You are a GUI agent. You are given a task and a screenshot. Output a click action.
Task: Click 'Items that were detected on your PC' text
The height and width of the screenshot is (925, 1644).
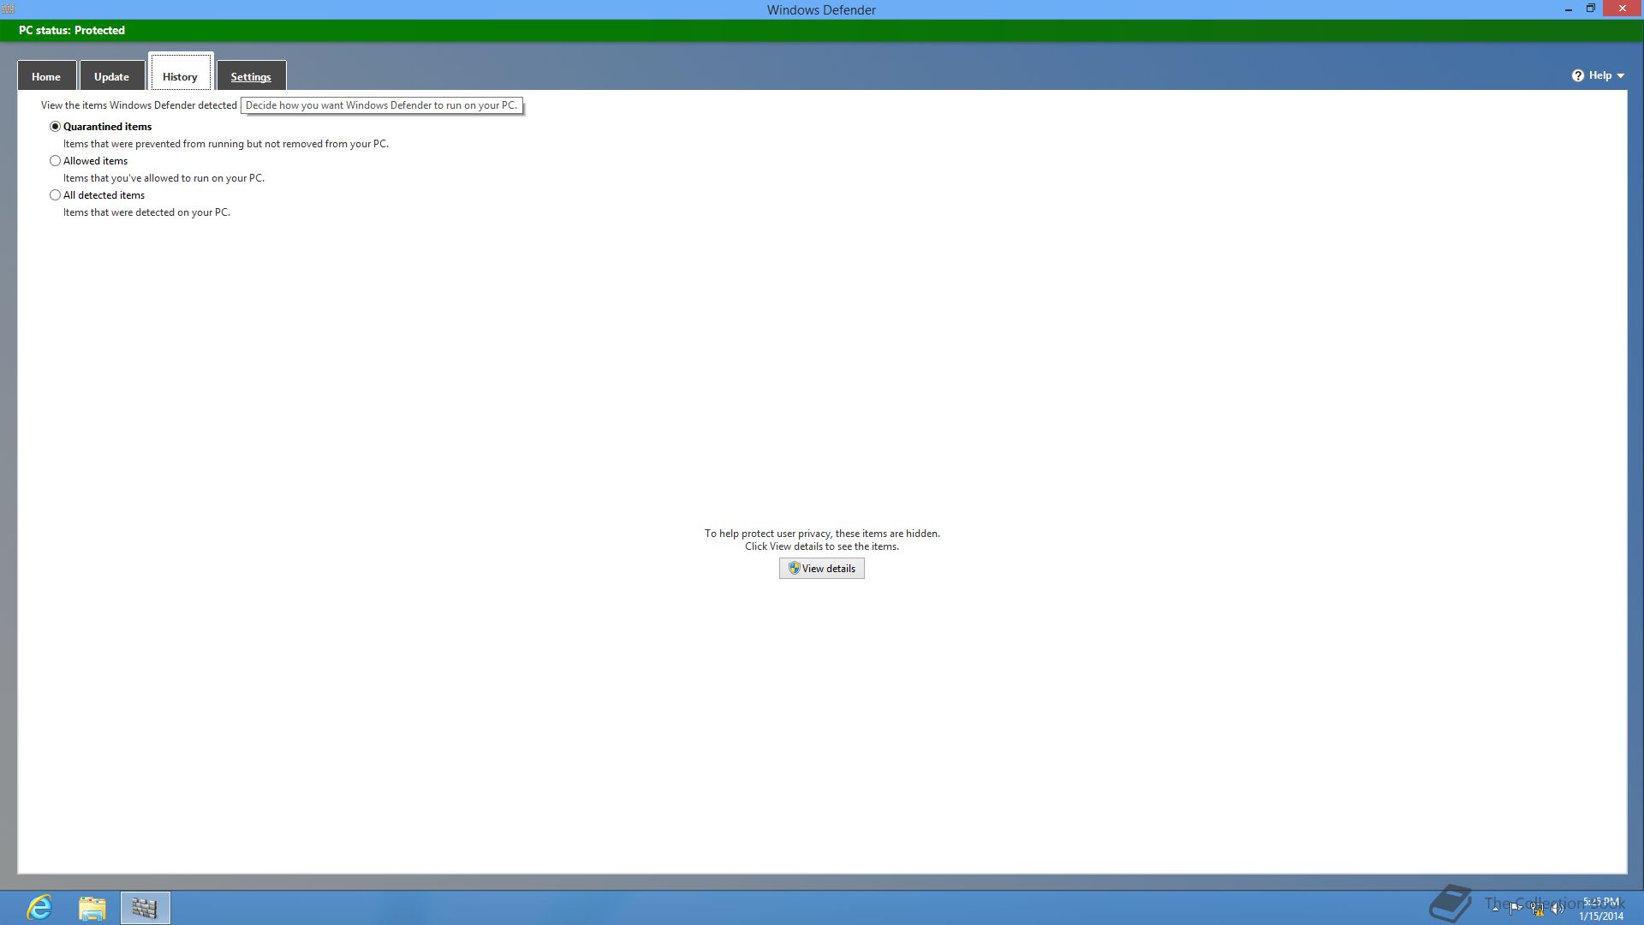pyautogui.click(x=146, y=212)
